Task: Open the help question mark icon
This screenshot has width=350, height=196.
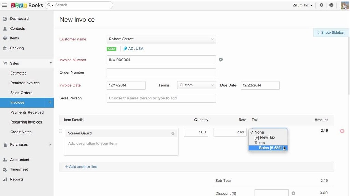Action: tap(331, 5)
